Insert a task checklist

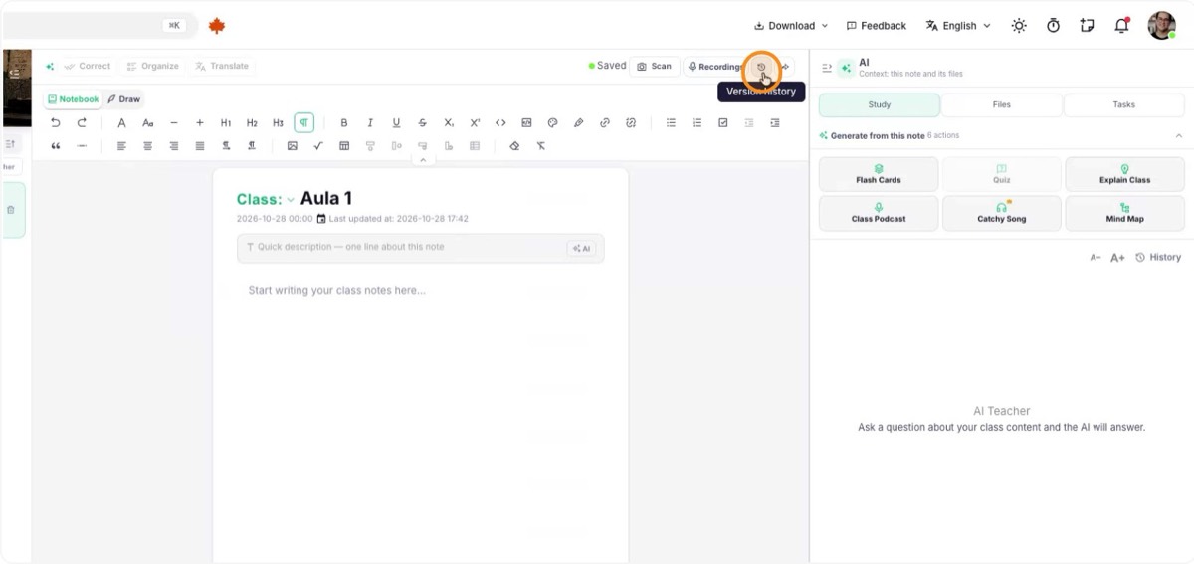coord(723,123)
